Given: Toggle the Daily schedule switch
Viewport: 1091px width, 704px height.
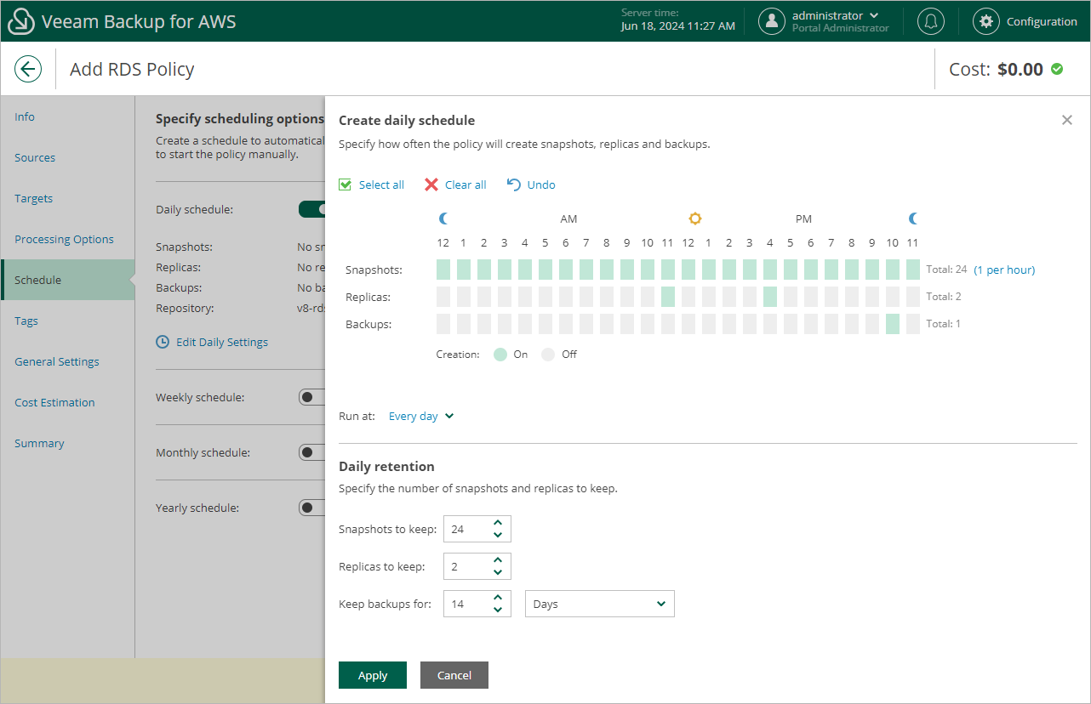Looking at the screenshot, I should [311, 209].
